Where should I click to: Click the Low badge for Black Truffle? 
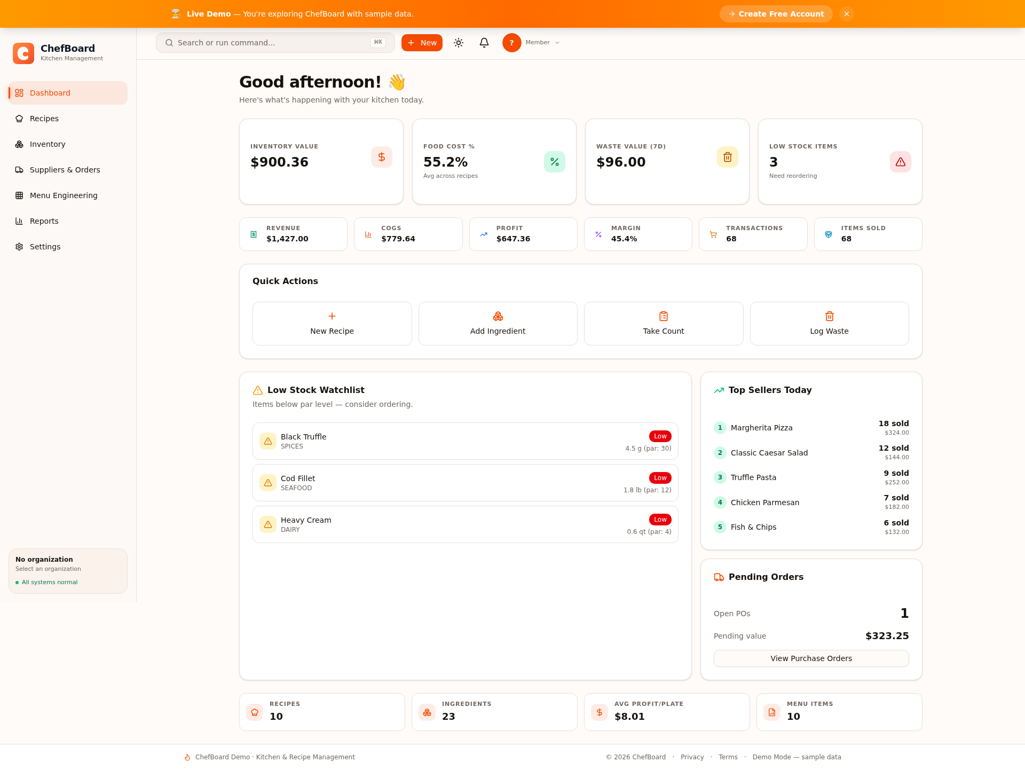[x=660, y=436]
